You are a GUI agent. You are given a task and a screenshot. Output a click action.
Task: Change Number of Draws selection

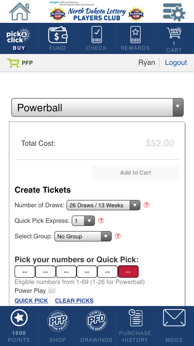click(103, 205)
